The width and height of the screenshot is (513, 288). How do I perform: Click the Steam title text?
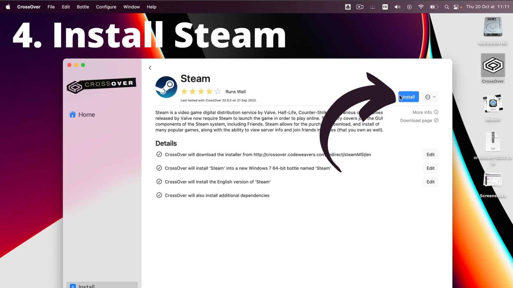pyautogui.click(x=195, y=79)
